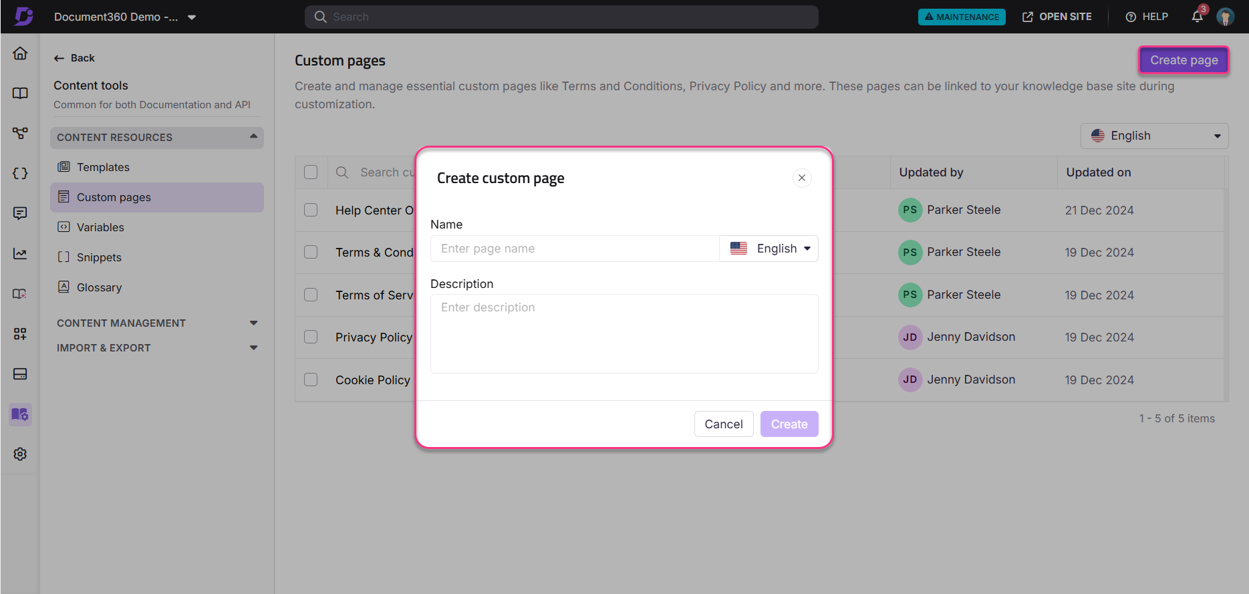Open the workflow nodes icon in left rail
The height and width of the screenshot is (594, 1249).
pyautogui.click(x=20, y=133)
